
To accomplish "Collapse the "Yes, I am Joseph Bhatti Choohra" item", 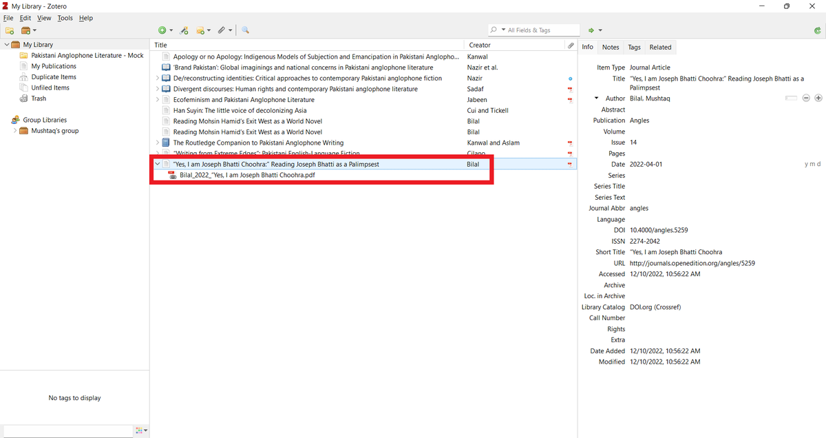I will pyautogui.click(x=158, y=165).
